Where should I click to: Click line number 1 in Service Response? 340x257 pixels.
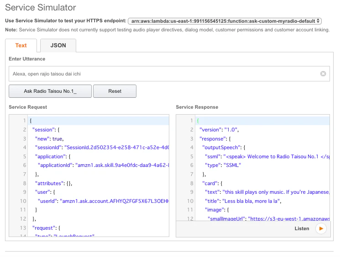192,121
